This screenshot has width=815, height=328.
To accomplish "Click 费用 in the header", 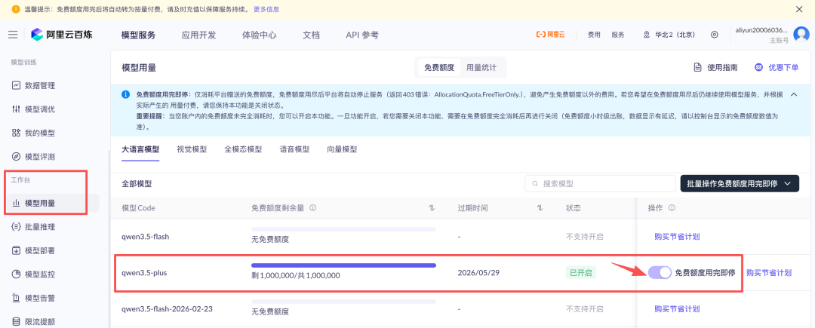I will [x=594, y=35].
